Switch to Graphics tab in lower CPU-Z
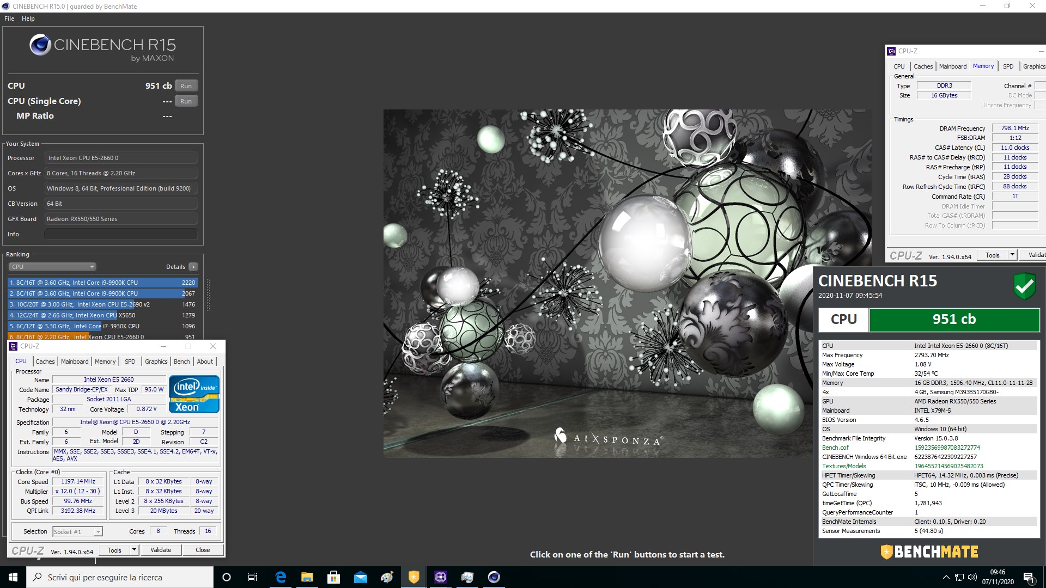The height and width of the screenshot is (588, 1046). 156,362
